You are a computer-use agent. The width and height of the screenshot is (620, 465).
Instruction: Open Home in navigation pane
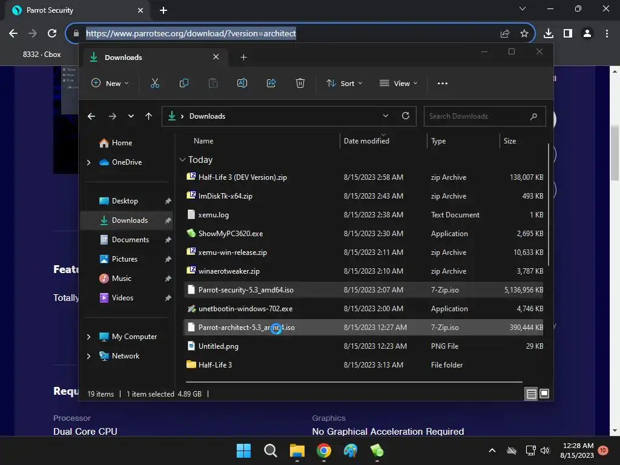[122, 143]
